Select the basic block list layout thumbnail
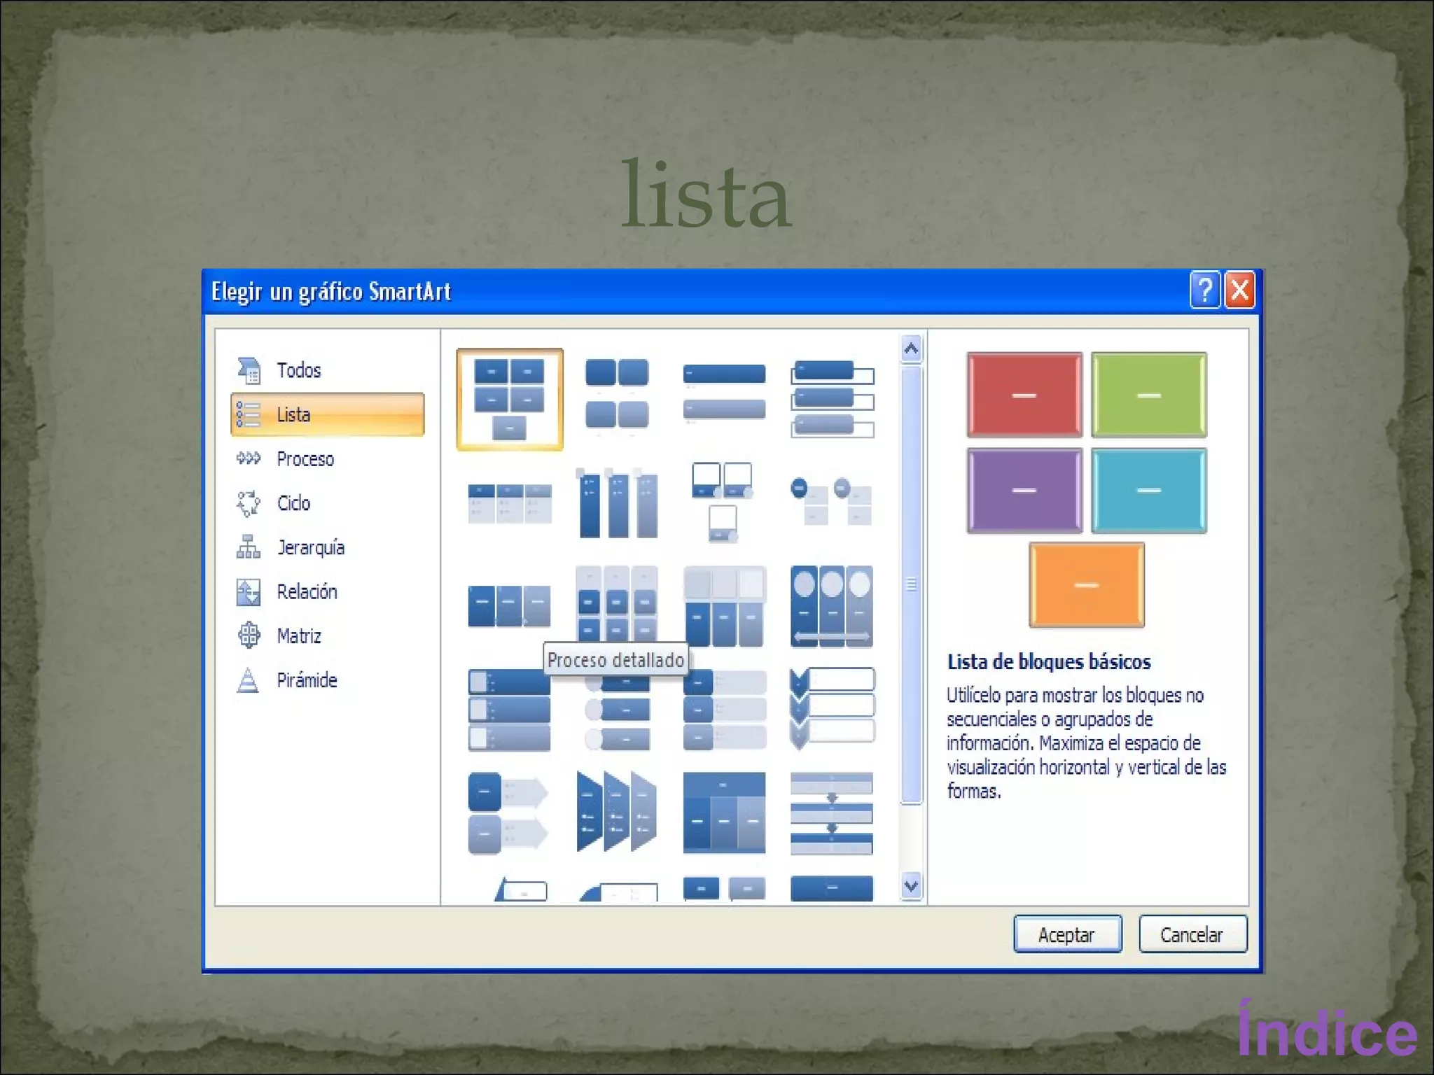 (510, 399)
